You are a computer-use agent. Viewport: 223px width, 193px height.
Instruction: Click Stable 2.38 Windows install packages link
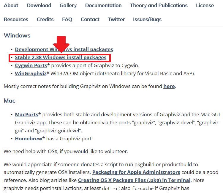(x=61, y=58)
